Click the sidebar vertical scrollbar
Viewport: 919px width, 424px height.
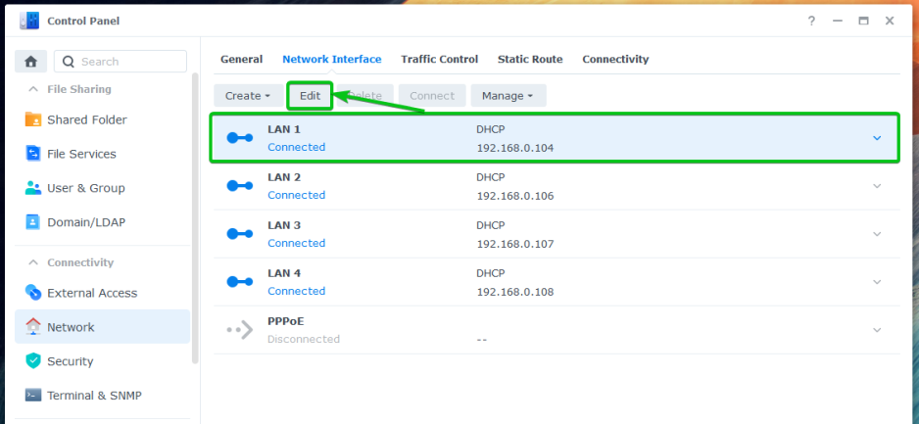pos(195,217)
